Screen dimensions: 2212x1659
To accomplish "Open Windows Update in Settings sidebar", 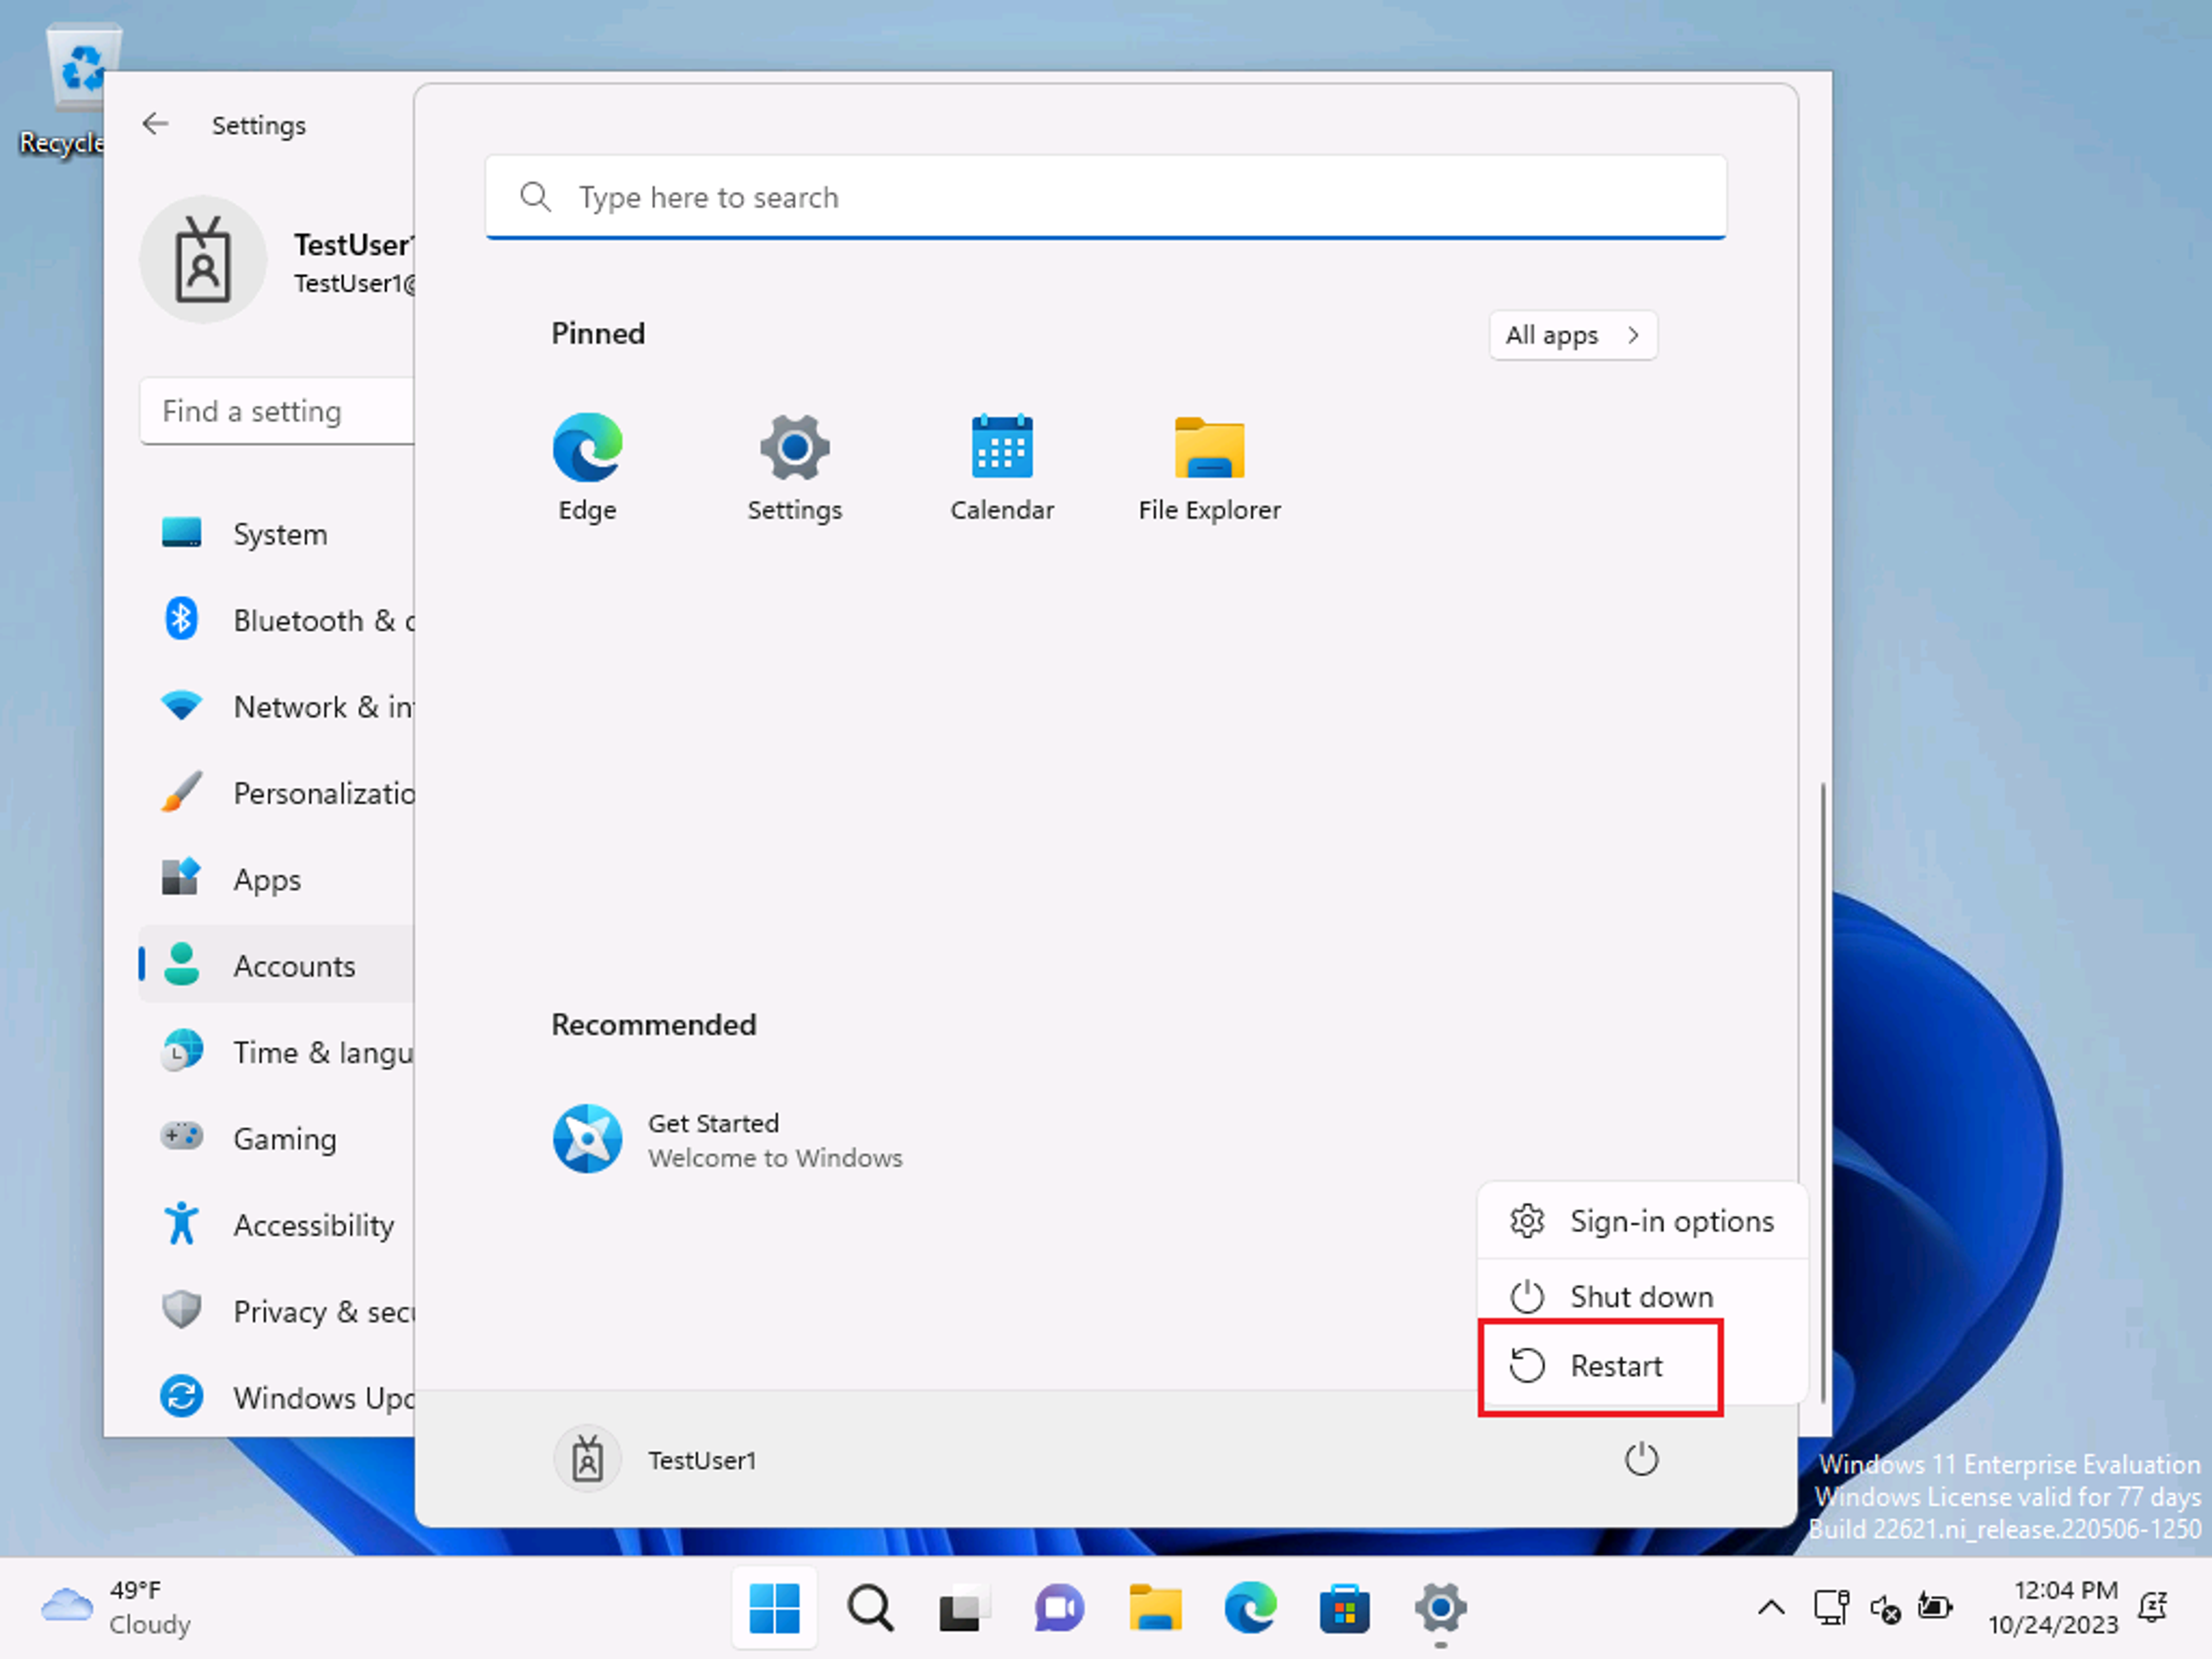I will tap(277, 1397).
